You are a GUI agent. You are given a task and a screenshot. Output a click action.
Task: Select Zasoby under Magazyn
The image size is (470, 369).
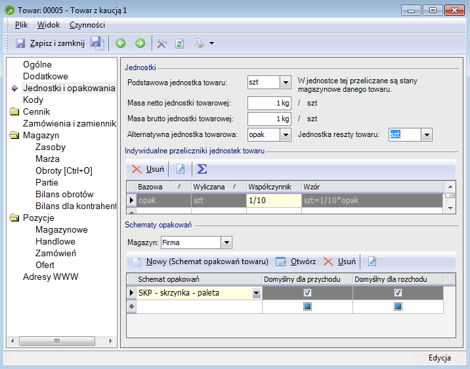[x=51, y=147]
